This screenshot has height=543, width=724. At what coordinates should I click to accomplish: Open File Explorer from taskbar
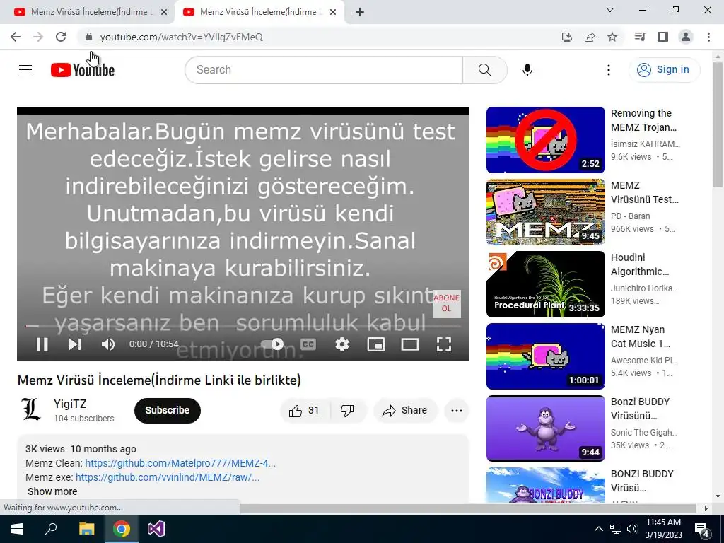(x=86, y=529)
